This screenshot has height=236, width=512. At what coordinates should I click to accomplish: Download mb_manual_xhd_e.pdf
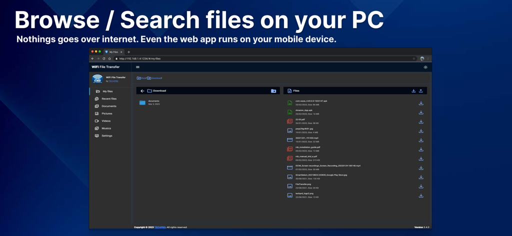tap(421, 158)
